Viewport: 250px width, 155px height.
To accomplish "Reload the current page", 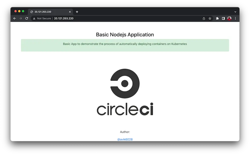I will (x=27, y=18).
